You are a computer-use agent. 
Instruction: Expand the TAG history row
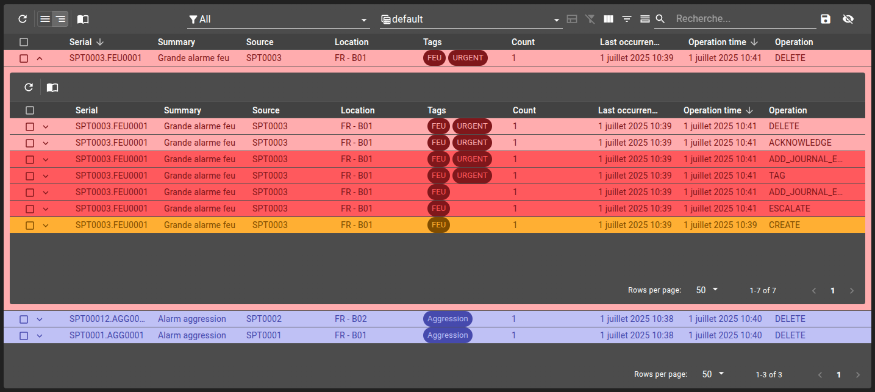click(x=46, y=176)
